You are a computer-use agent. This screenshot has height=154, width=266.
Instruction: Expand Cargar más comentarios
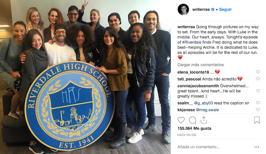pyautogui.click(x=201, y=65)
